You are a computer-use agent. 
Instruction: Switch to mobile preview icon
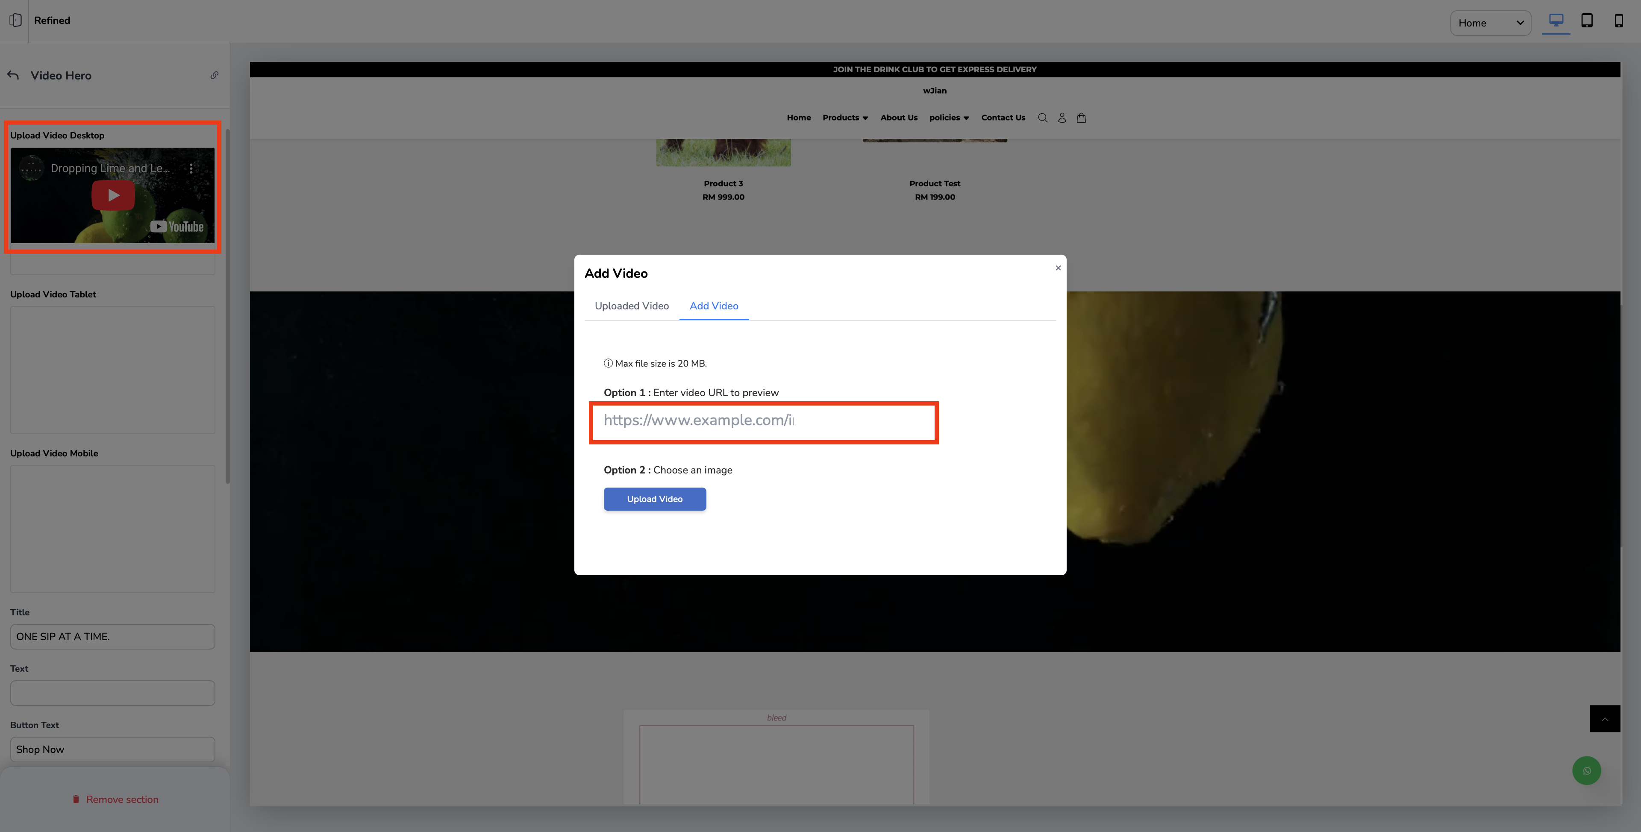coord(1618,21)
